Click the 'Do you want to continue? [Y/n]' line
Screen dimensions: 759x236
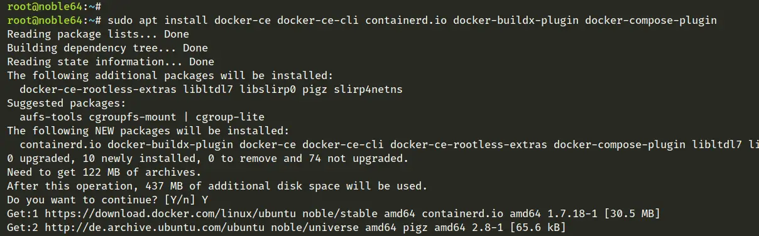point(100,199)
